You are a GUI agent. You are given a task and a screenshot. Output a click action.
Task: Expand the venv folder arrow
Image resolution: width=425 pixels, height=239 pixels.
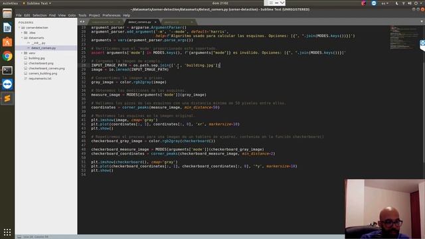pyautogui.click(x=22, y=53)
